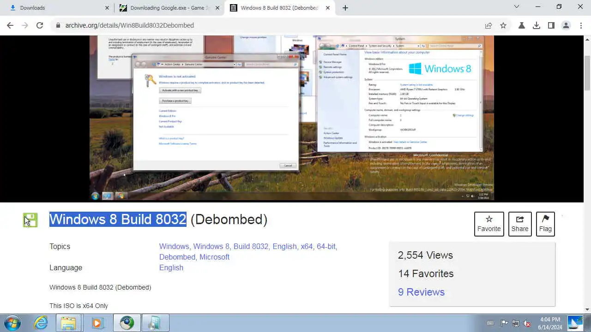Switch to the browser taskbar button
The height and width of the screenshot is (332, 591).
tap(127, 323)
